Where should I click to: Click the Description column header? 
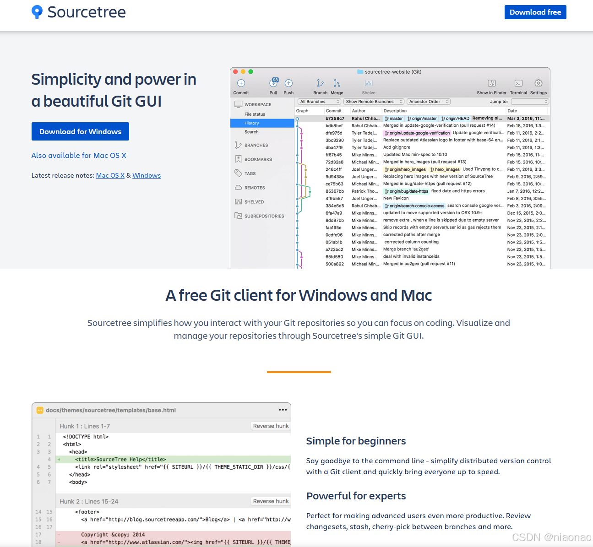click(395, 111)
